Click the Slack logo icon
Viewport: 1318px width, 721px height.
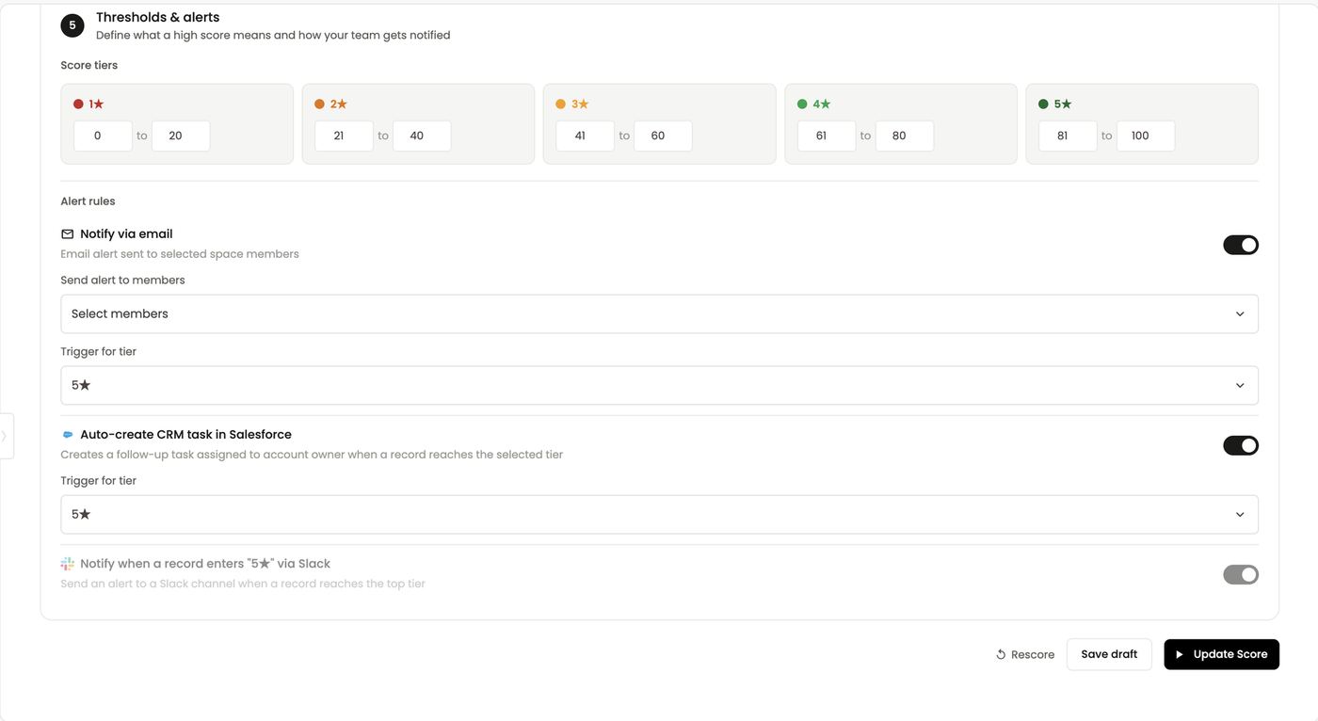pos(67,564)
